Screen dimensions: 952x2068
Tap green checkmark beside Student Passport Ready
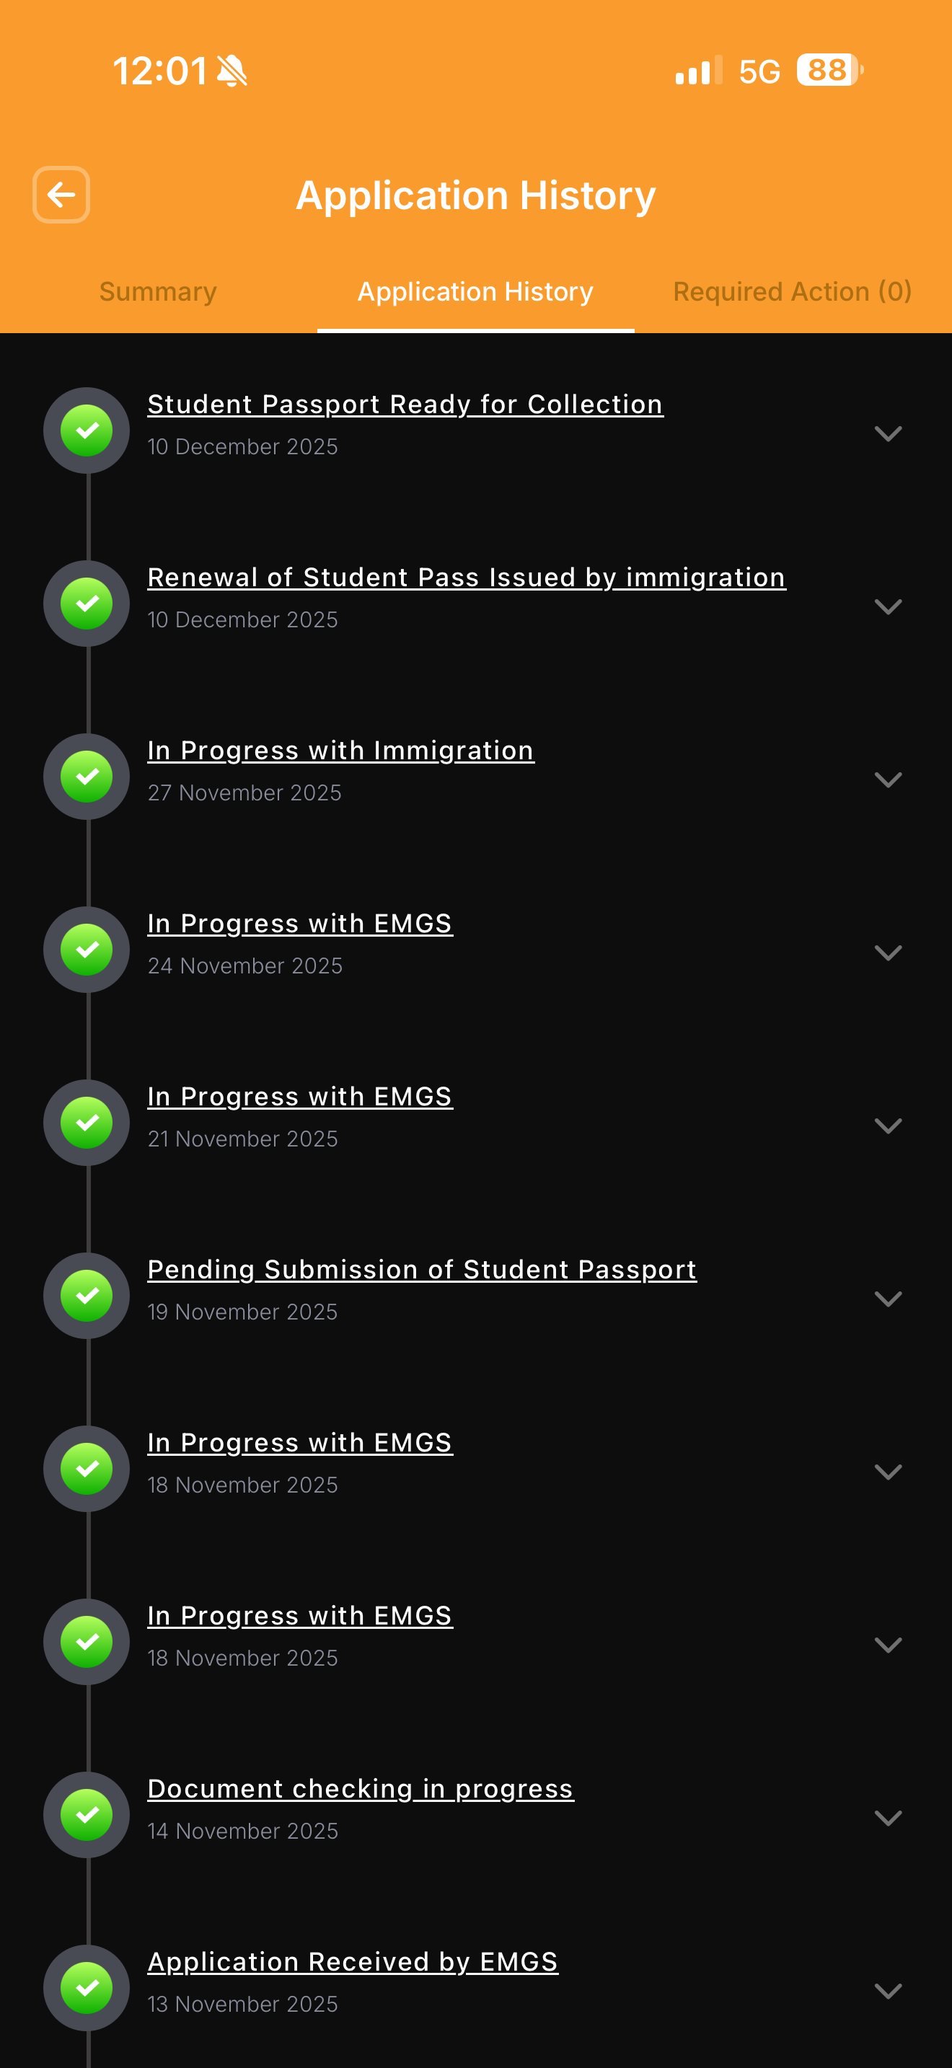[x=87, y=431]
